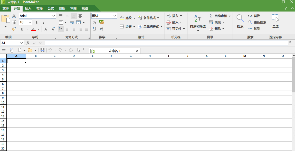Click the increase font size icon

(x=46, y=29)
